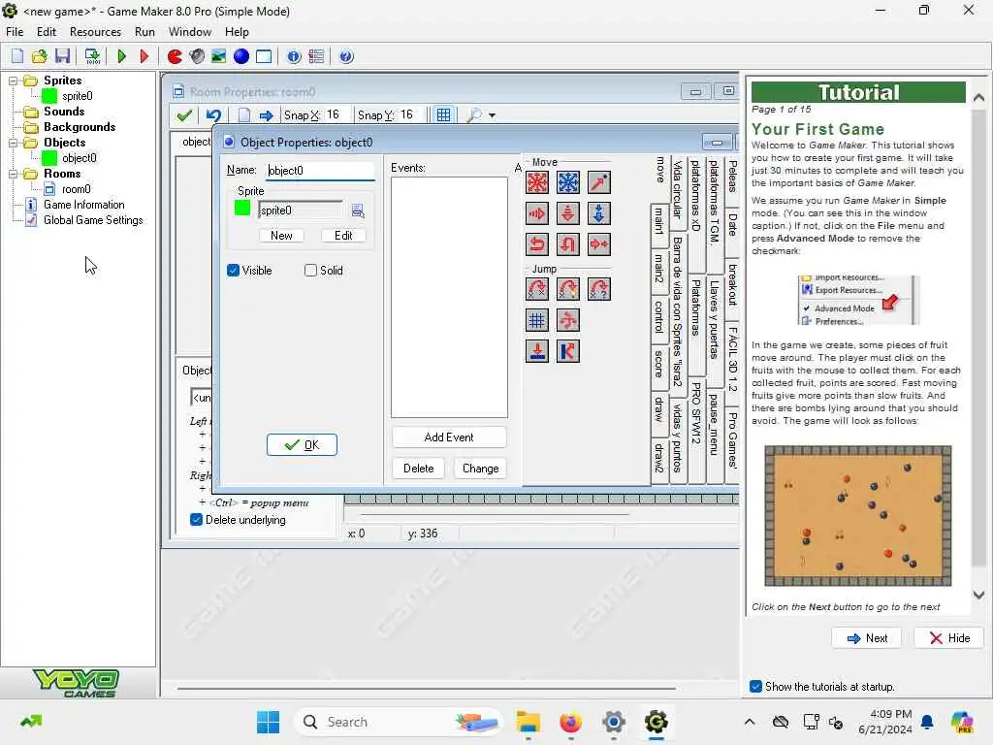
Task: Click the New sprite button
Action: click(x=282, y=236)
